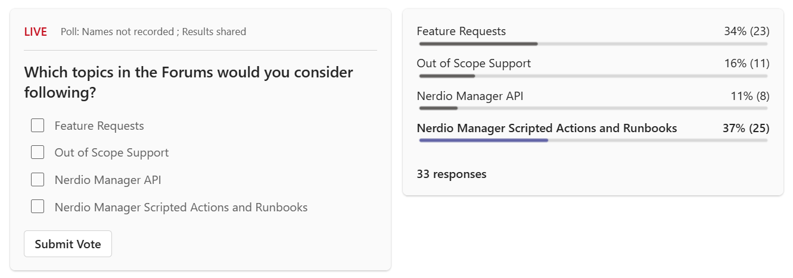Click the poll question heading text
The height and width of the screenshot is (278, 793).
click(x=189, y=83)
